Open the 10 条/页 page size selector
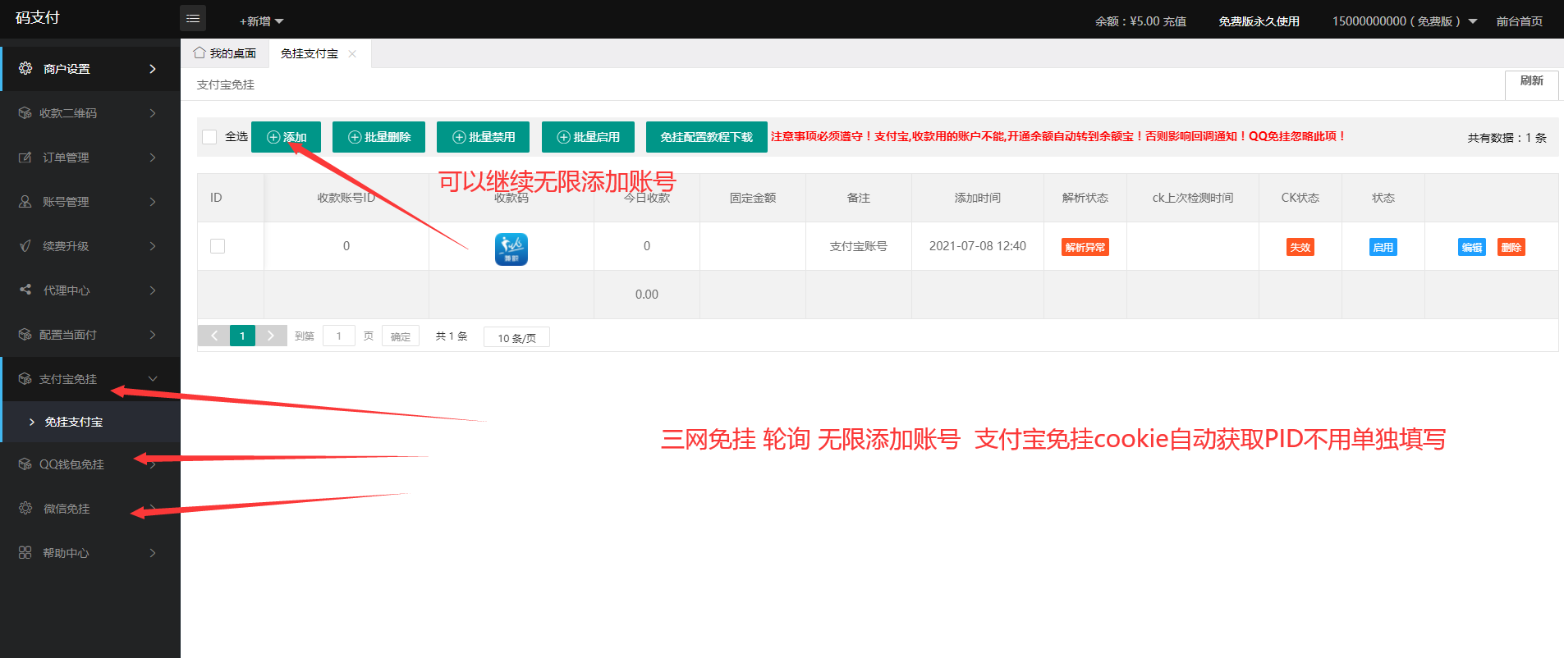The height and width of the screenshot is (658, 1564). pos(516,337)
